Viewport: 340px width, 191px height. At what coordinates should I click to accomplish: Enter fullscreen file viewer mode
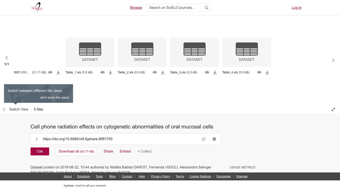[x=333, y=109]
